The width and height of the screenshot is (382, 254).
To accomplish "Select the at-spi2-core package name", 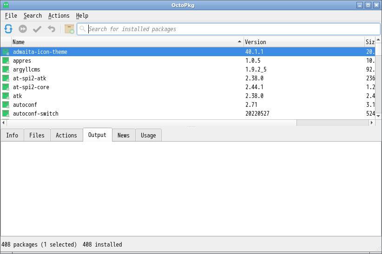I will coord(31,87).
